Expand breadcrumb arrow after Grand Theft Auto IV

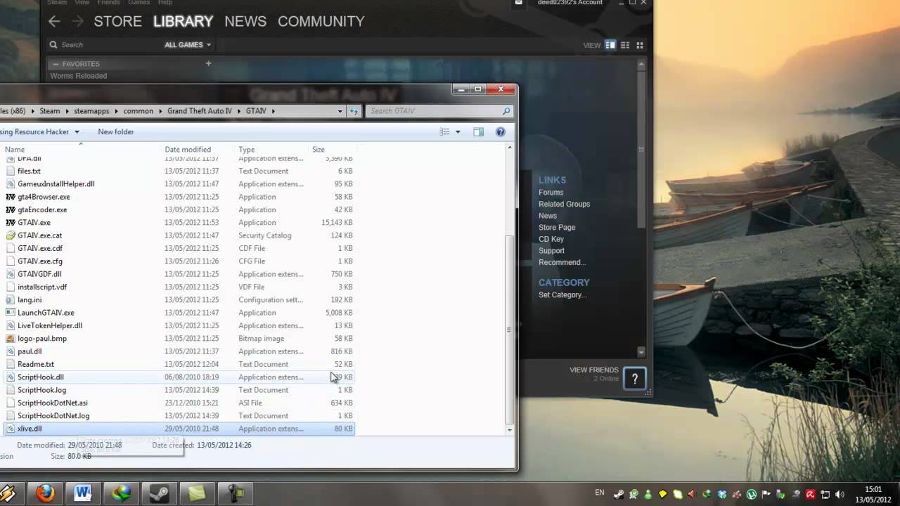(238, 111)
